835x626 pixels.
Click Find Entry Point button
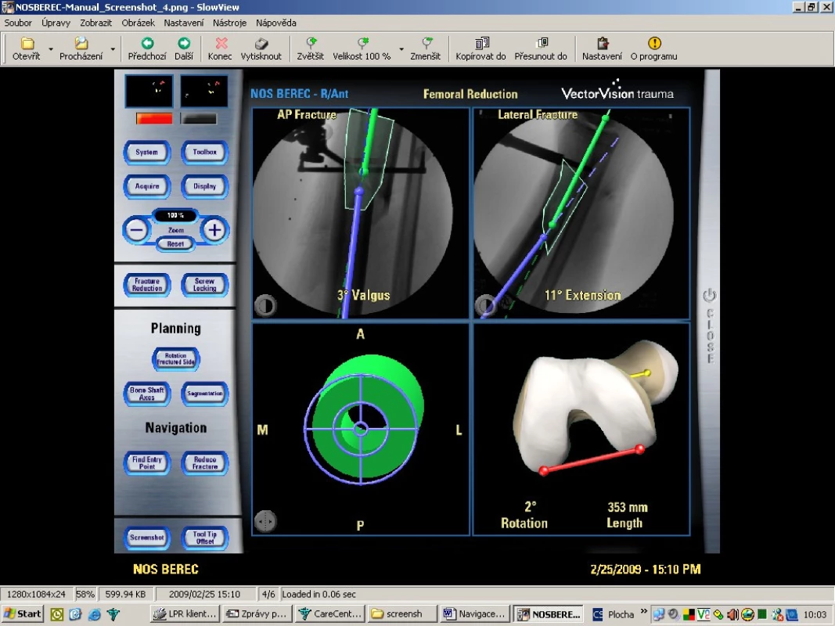point(147,463)
